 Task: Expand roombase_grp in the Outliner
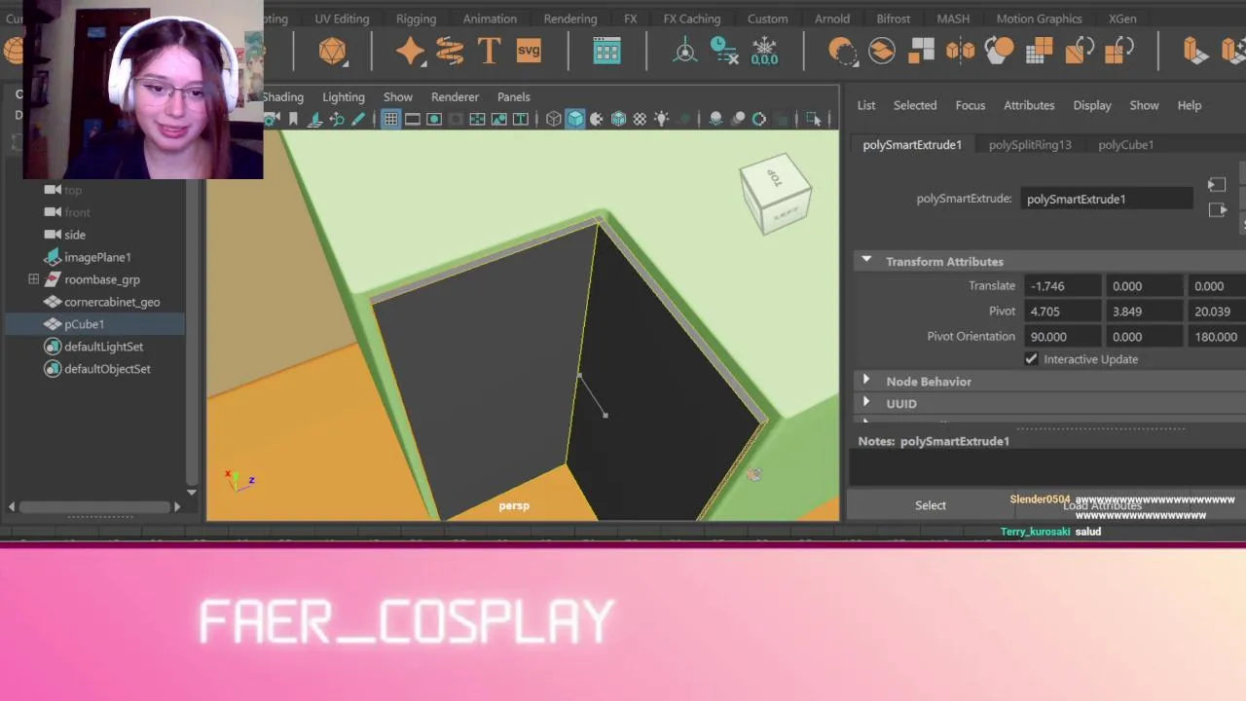[x=34, y=279]
